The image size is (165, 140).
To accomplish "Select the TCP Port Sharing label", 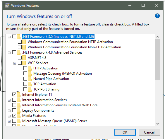I will coord(46,89).
